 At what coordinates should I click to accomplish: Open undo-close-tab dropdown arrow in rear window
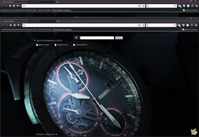[20, 6]
